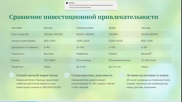Click the Северный Кипр column header
The height and width of the screenshot is (102, 182).
85,28
